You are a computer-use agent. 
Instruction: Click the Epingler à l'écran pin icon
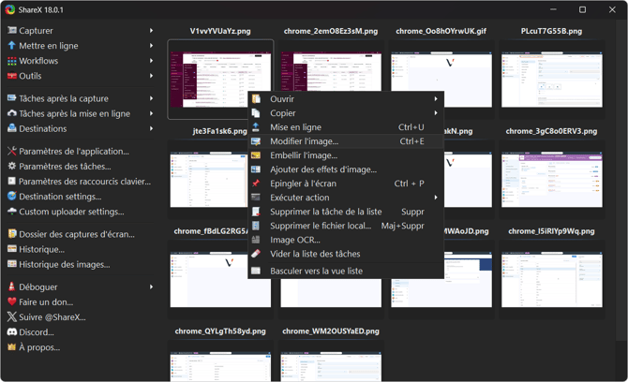(x=256, y=184)
